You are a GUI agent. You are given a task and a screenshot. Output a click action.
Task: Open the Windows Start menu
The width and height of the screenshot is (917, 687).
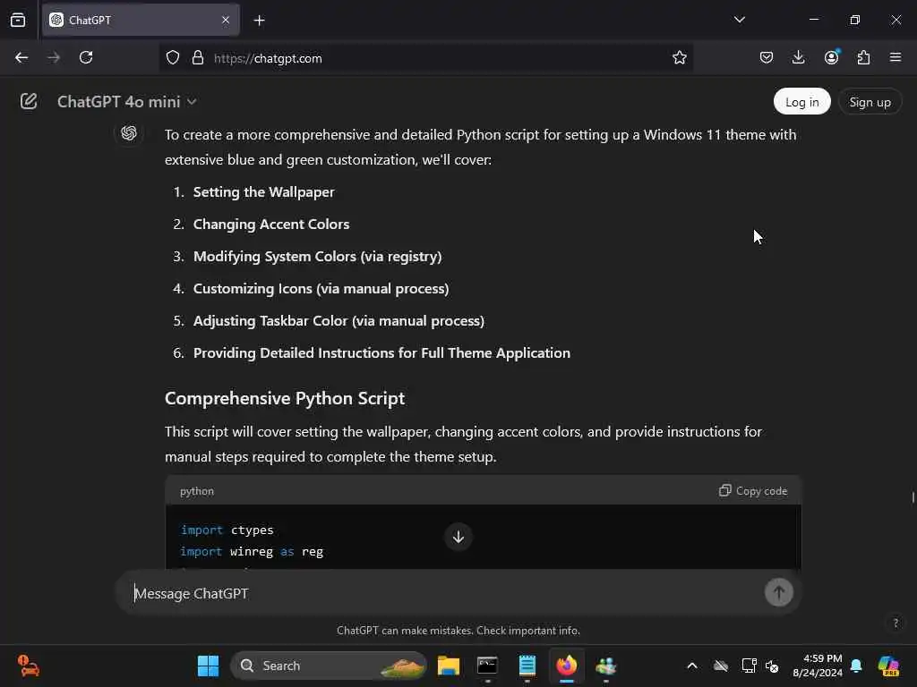point(208,666)
